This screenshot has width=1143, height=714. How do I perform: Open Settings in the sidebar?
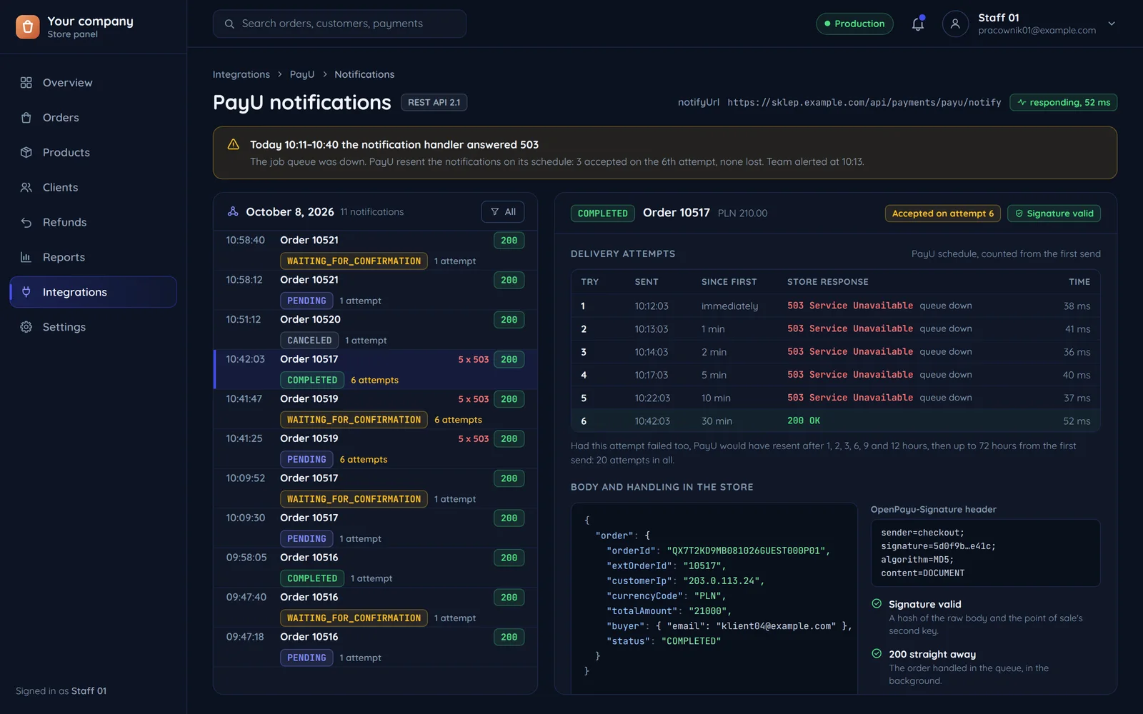point(93,327)
